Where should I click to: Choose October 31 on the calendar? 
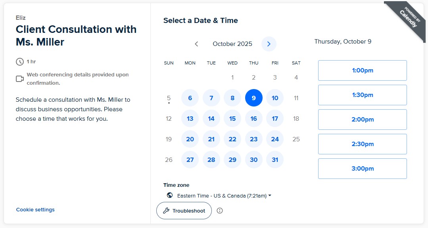[275, 160]
